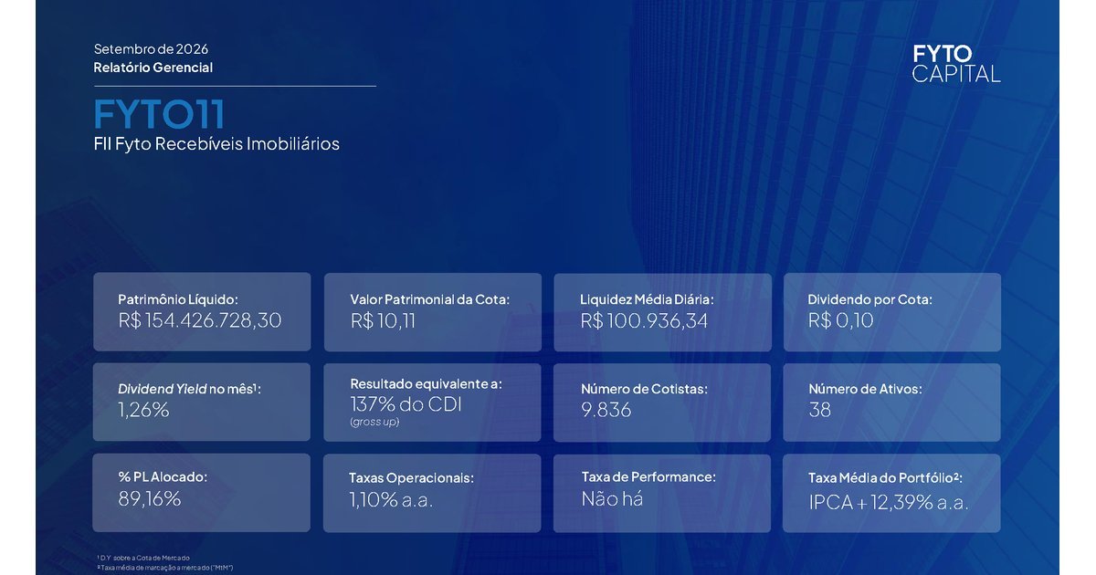1096x575 pixels.
Task: Click footnote about 'Taxa média de marcação a mercado'
Action: point(164,567)
